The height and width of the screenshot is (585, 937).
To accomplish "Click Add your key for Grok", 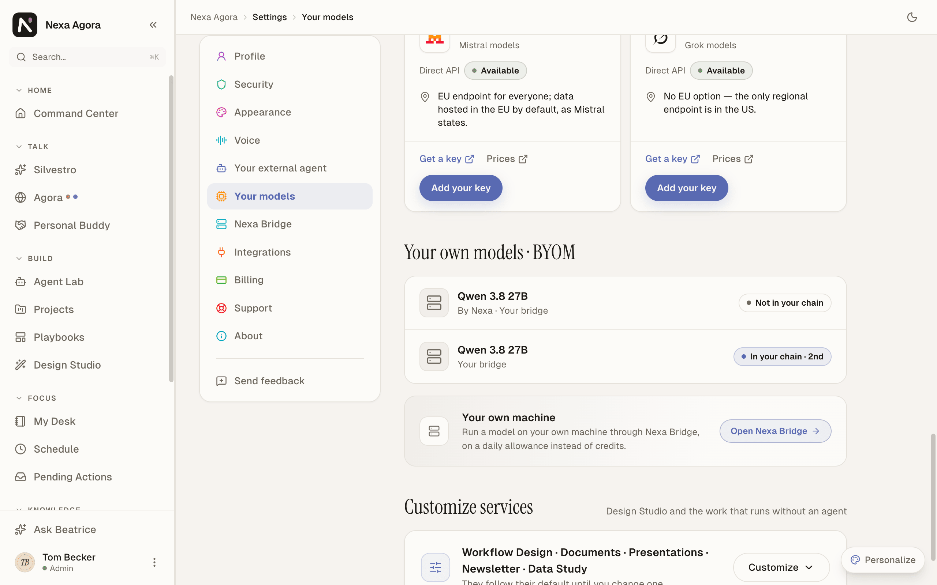I will pyautogui.click(x=687, y=188).
